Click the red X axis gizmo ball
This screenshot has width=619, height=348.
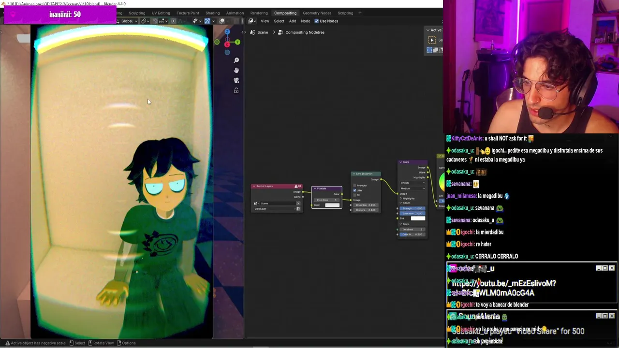tap(227, 44)
